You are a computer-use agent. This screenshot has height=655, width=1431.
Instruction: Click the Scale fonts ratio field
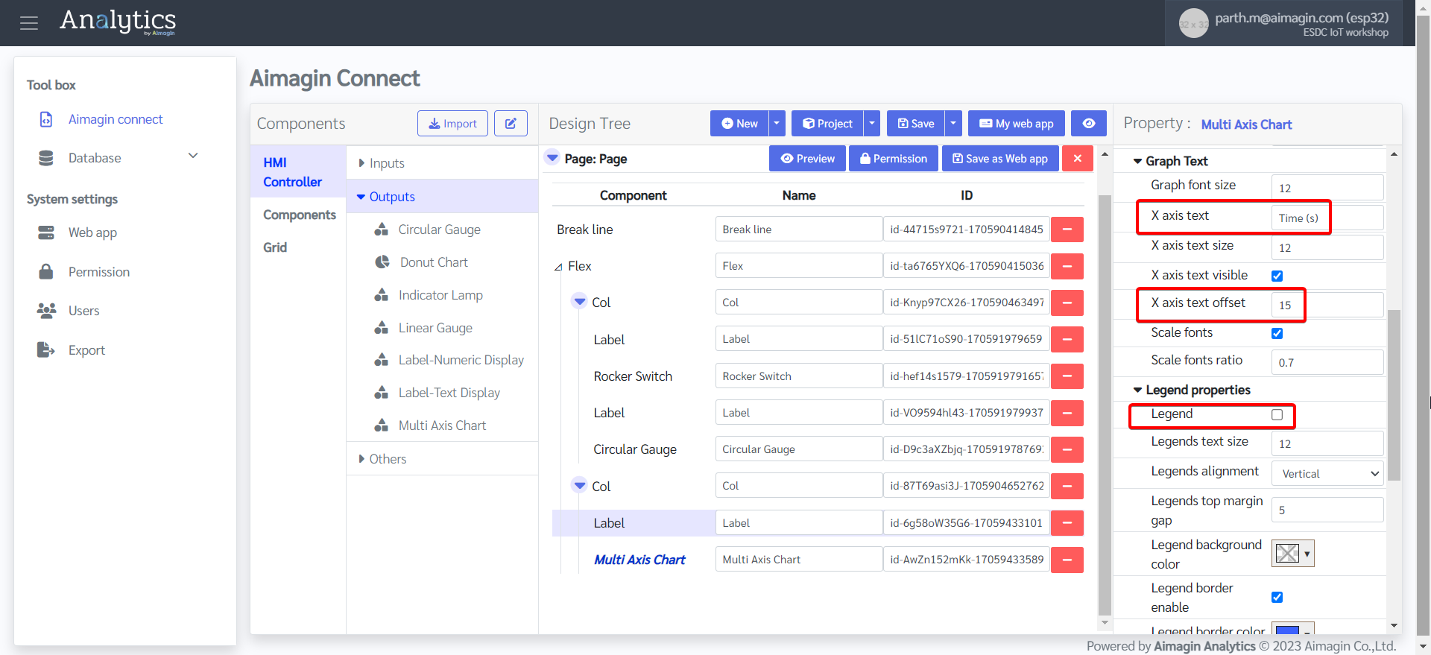point(1327,362)
